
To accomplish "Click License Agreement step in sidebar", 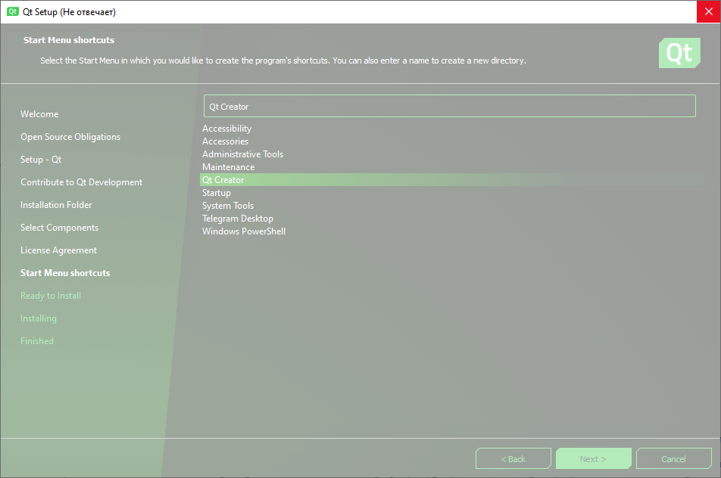I will tap(58, 250).
